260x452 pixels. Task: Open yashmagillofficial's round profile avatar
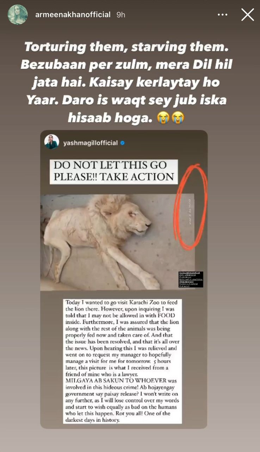tap(52, 142)
